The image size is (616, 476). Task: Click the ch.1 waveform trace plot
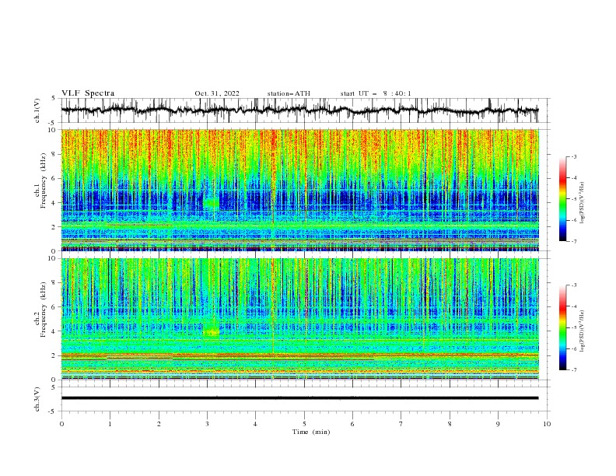point(299,110)
